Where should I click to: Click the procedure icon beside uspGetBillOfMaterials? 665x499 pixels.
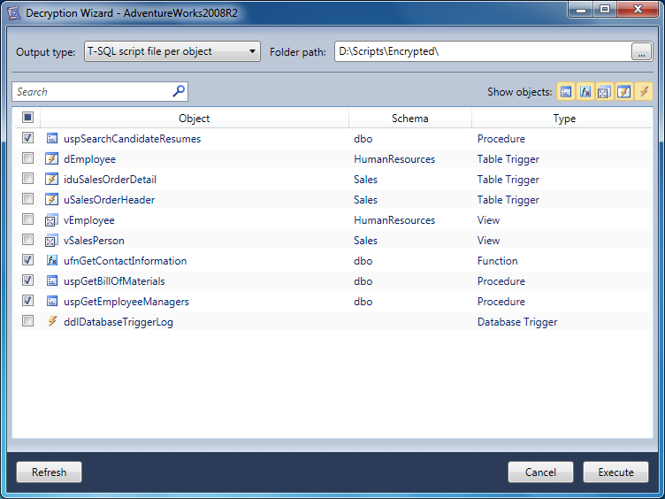(52, 280)
